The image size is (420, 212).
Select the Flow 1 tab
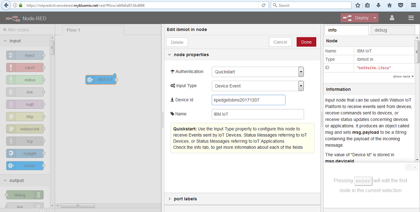[x=93, y=30]
